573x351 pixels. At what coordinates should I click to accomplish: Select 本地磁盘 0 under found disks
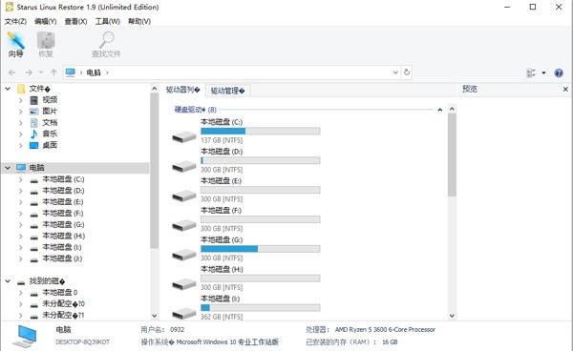point(60,292)
